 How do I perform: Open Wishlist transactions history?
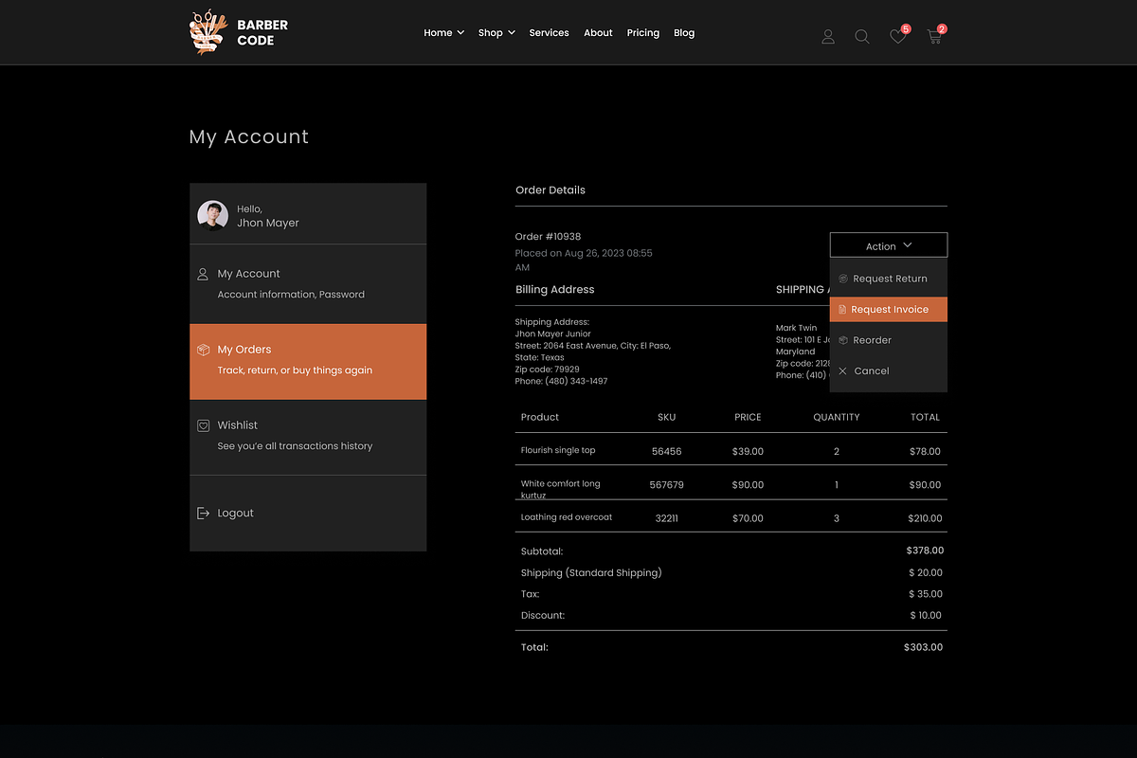[x=308, y=437]
